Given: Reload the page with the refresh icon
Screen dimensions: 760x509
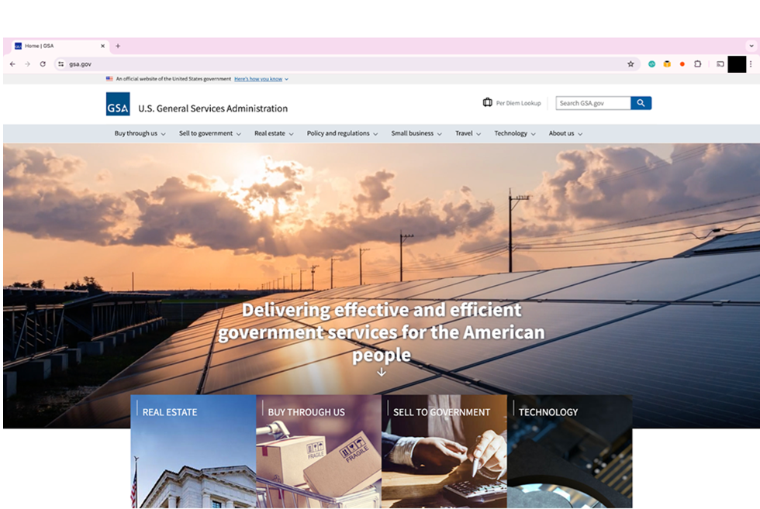Looking at the screenshot, I should pyautogui.click(x=43, y=64).
